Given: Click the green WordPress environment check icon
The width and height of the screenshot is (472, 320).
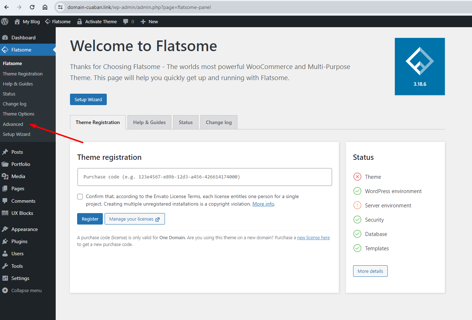Looking at the screenshot, I should pos(357,191).
